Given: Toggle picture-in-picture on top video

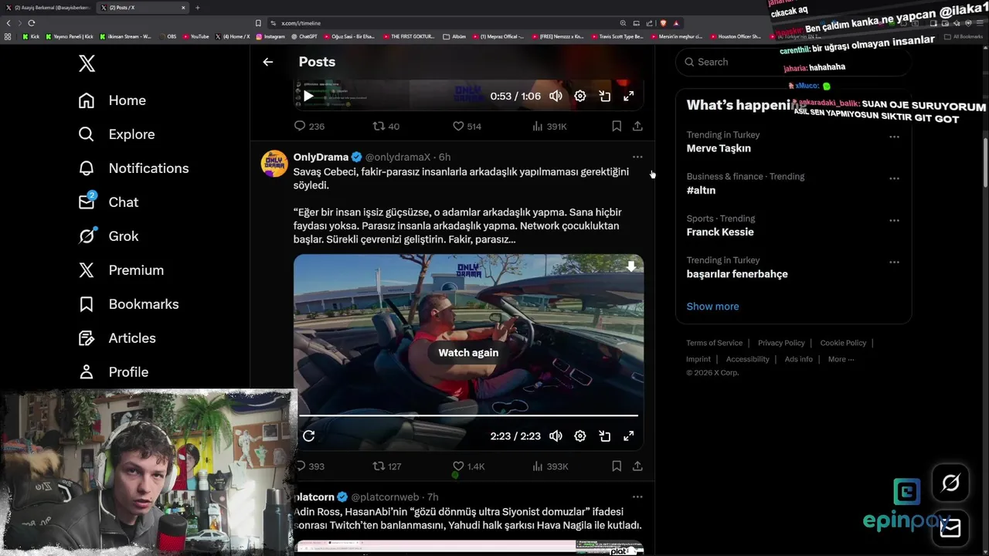Looking at the screenshot, I should click(605, 97).
